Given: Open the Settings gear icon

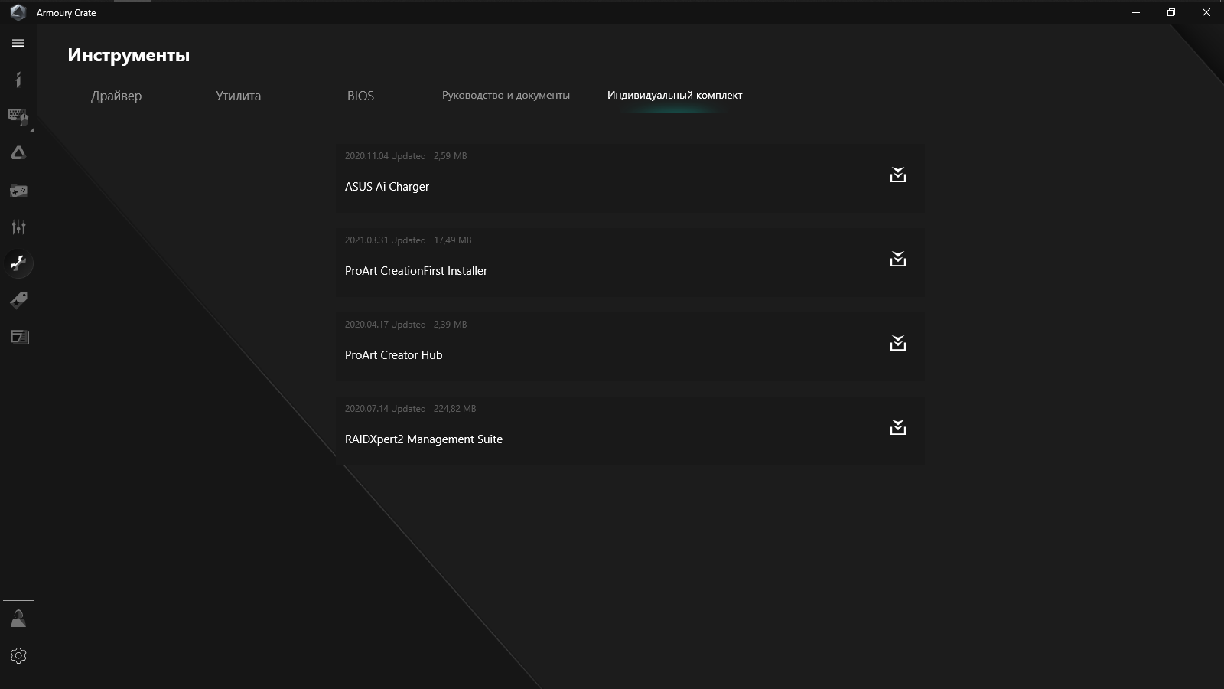Looking at the screenshot, I should pyautogui.click(x=18, y=655).
